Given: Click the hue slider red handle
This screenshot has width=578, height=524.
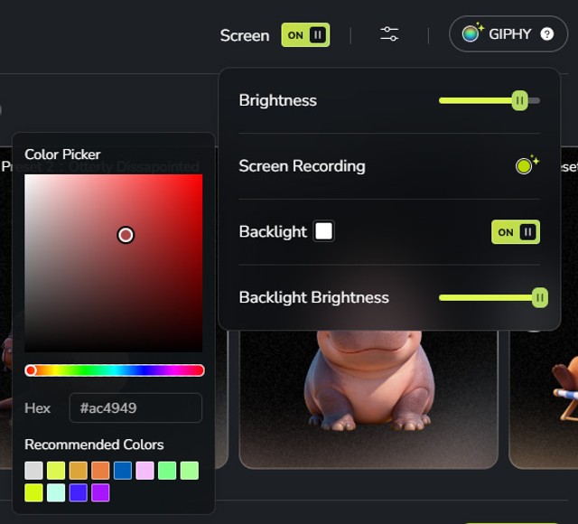Looking at the screenshot, I should coord(31,370).
